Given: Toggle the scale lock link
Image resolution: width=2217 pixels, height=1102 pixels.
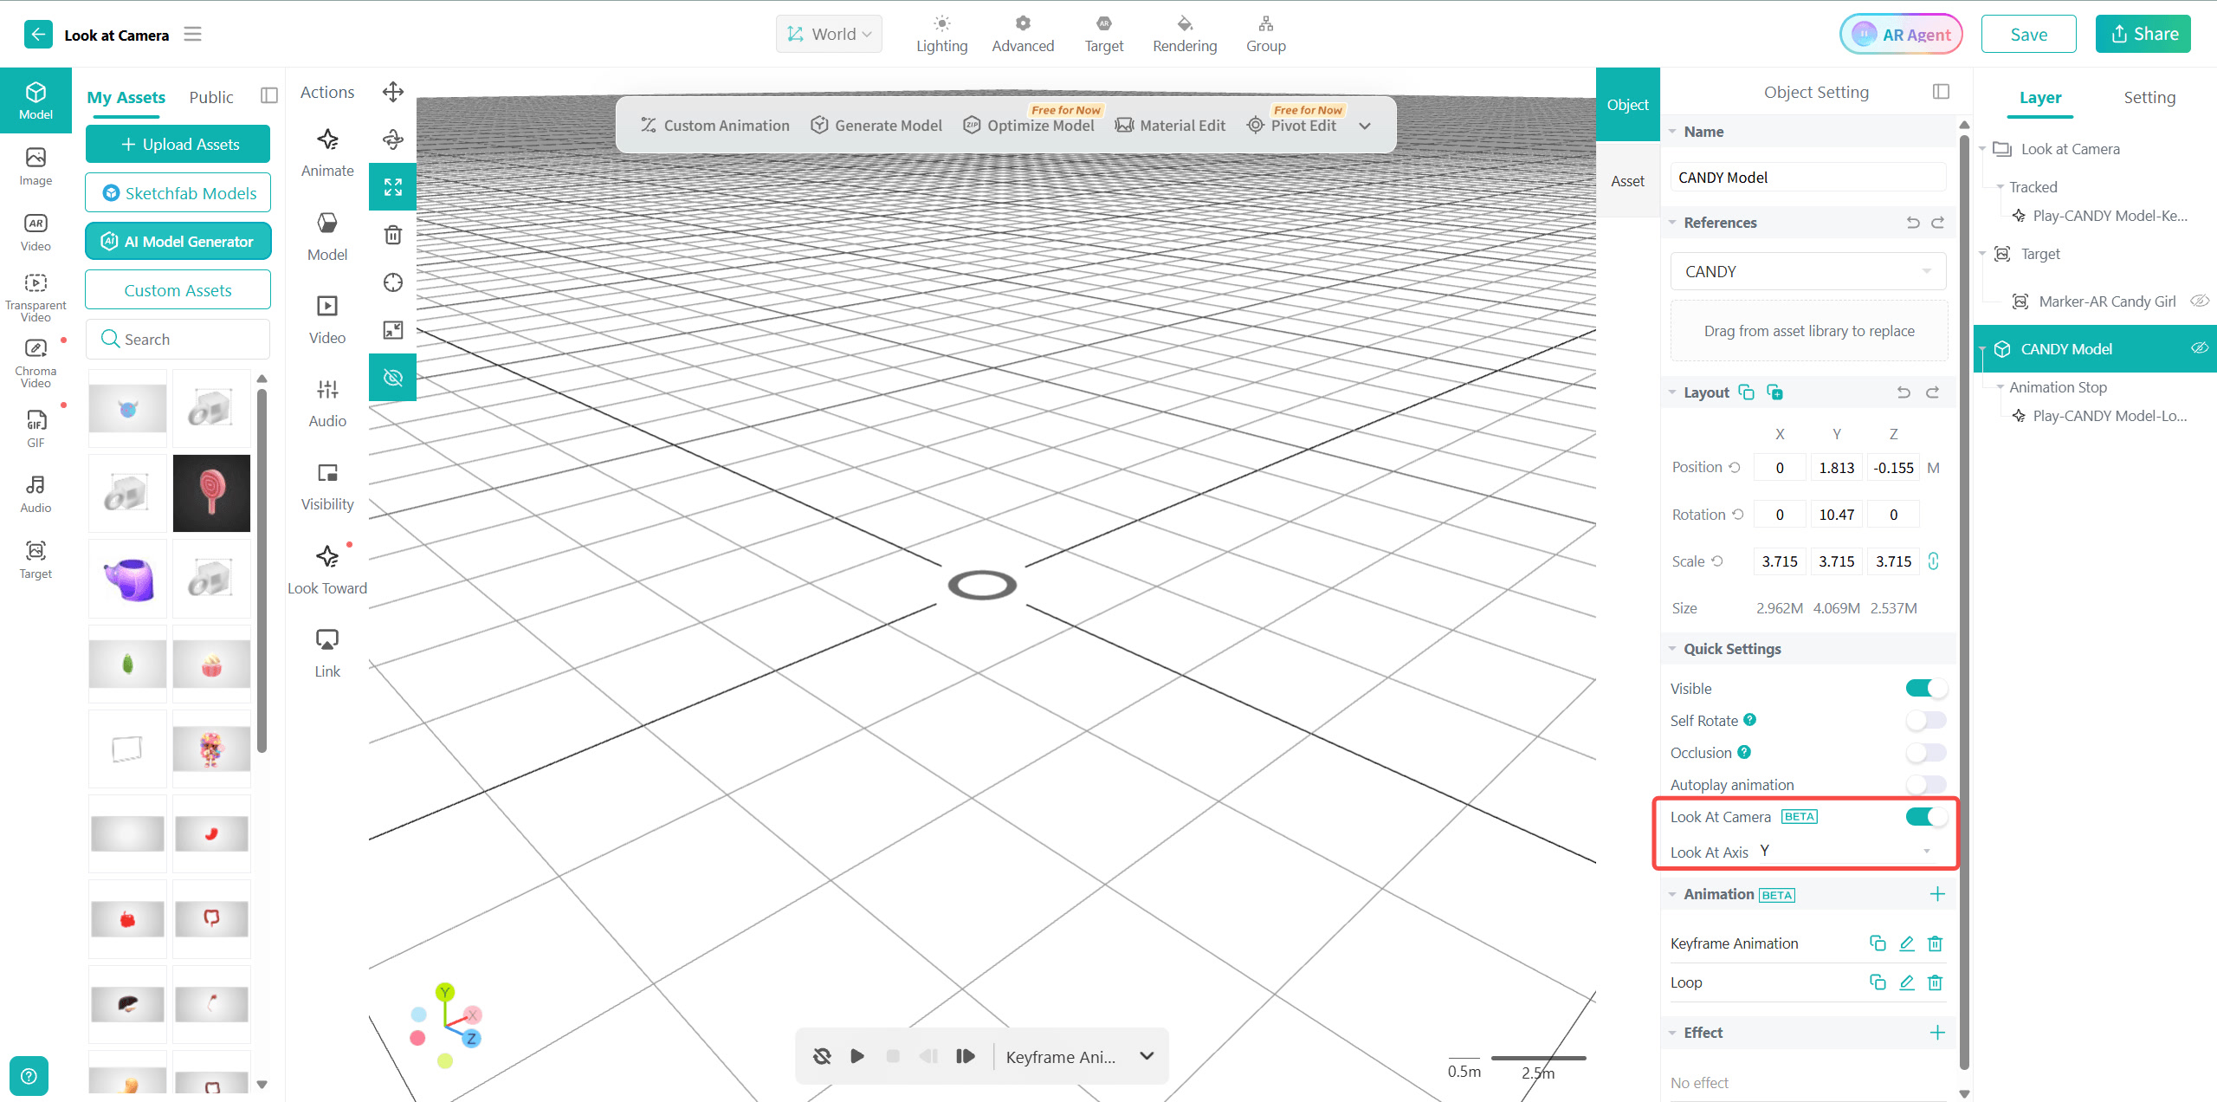Looking at the screenshot, I should tap(1934, 561).
